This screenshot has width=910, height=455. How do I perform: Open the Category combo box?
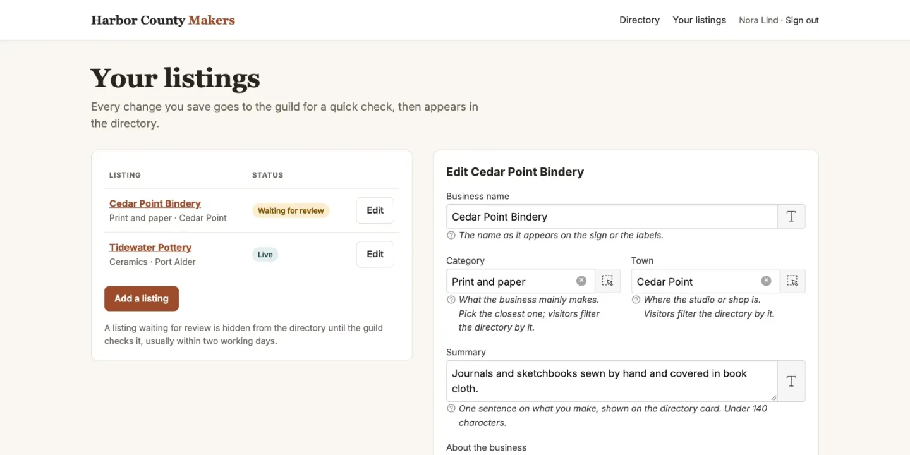(520, 281)
